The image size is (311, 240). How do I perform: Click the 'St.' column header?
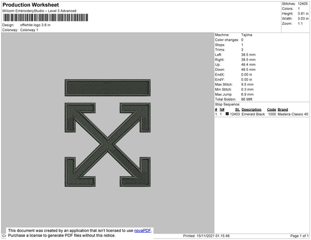[237, 110]
